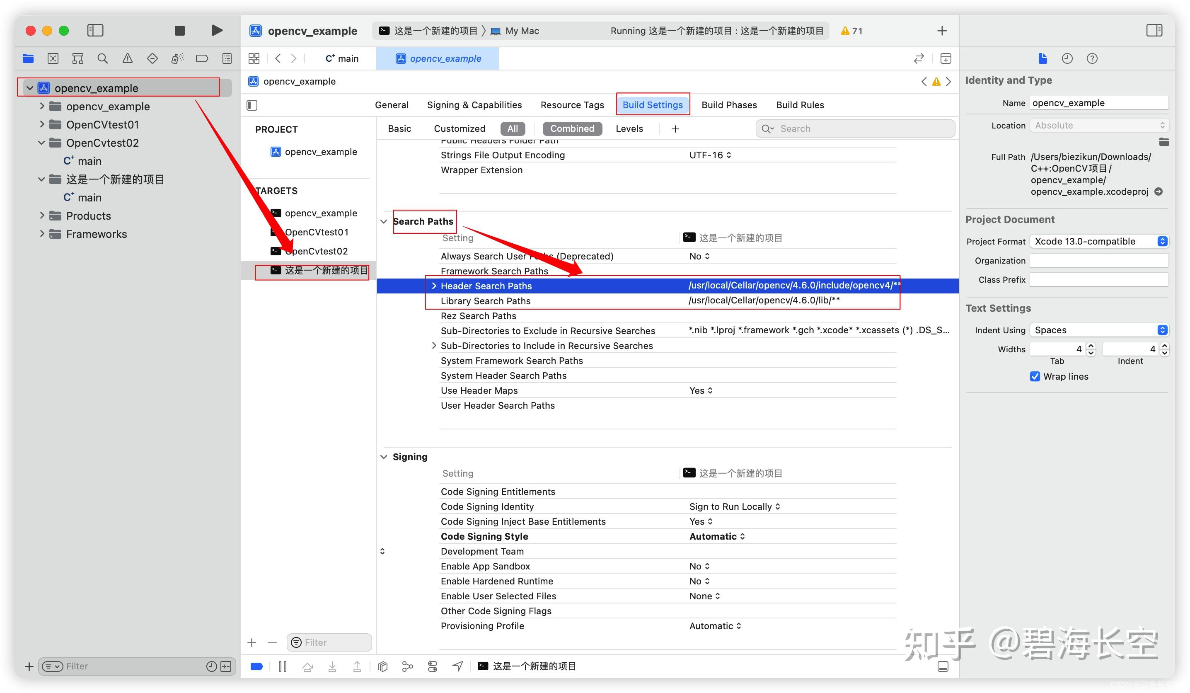The width and height of the screenshot is (1190, 693).
Task: Open the Find navigator search icon
Action: (102, 58)
